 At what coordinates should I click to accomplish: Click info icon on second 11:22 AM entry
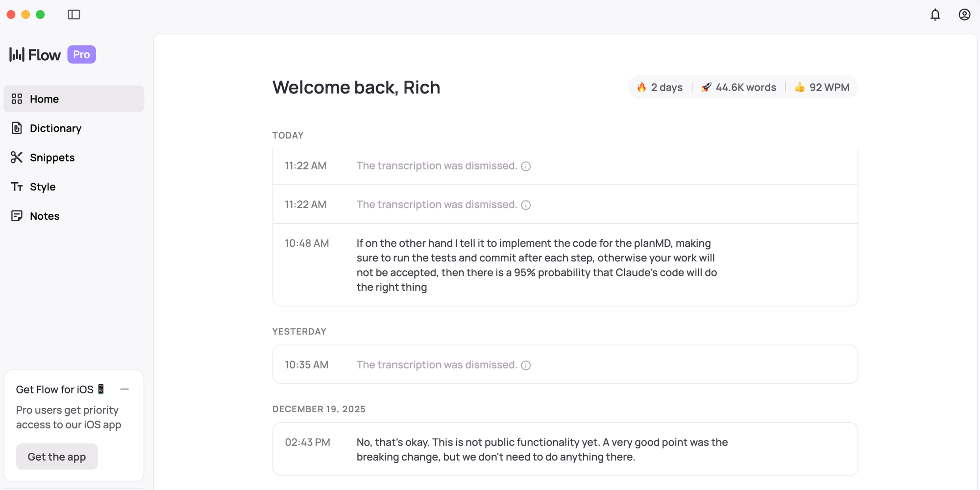526,205
